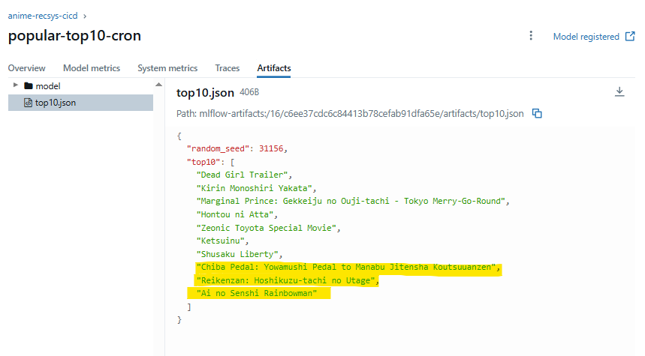Click the "Ketsuinu" entry
645x356 pixels.
tap(221, 241)
